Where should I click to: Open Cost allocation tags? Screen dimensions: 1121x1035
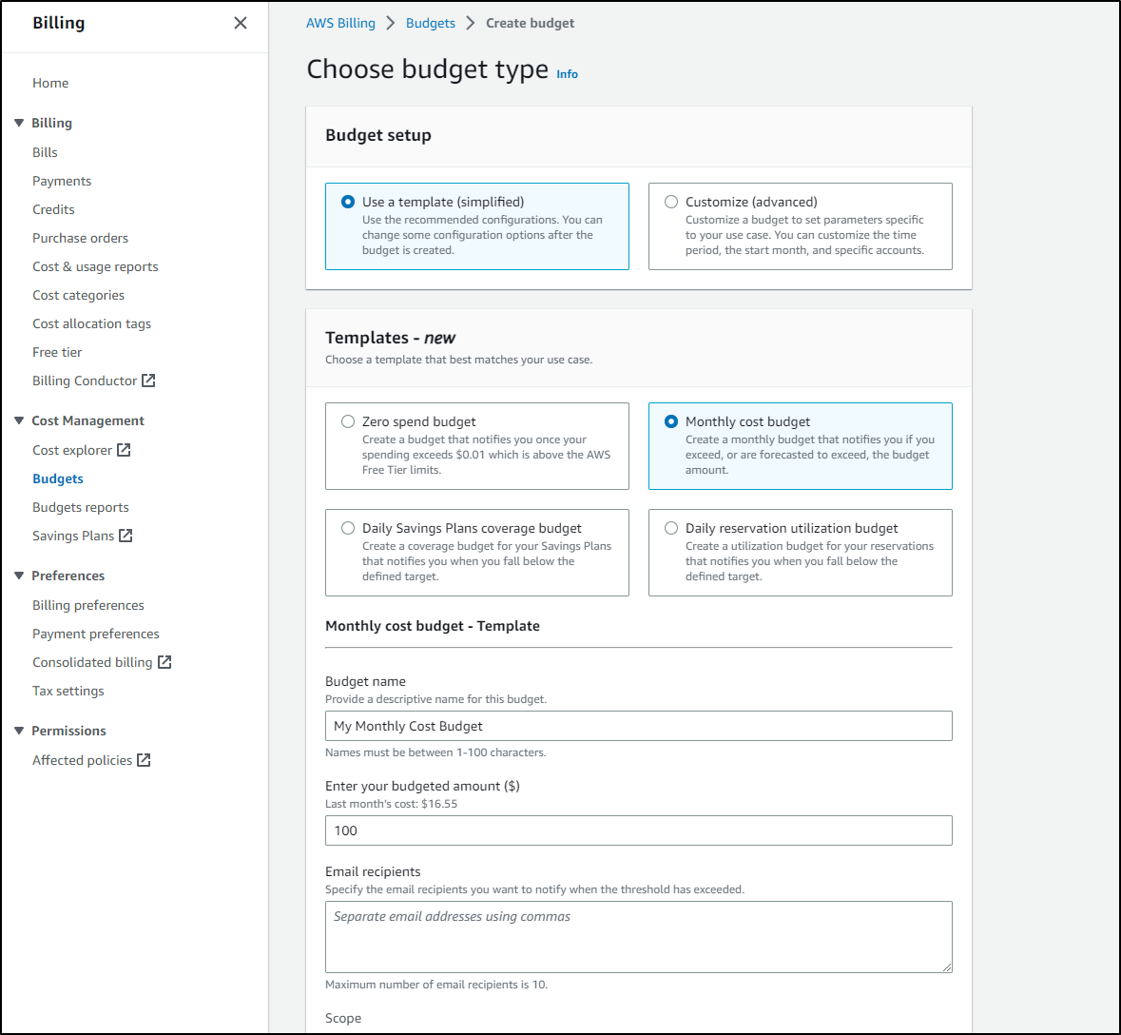(x=91, y=324)
